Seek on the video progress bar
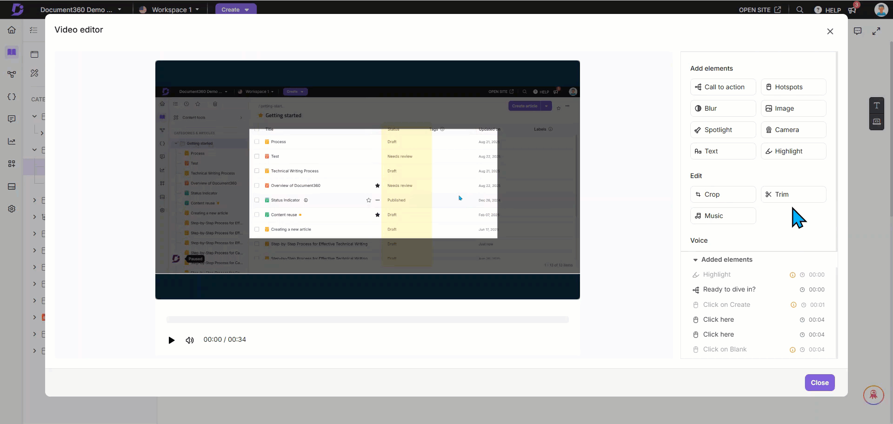Screen dimensions: 893x424 click(367, 319)
